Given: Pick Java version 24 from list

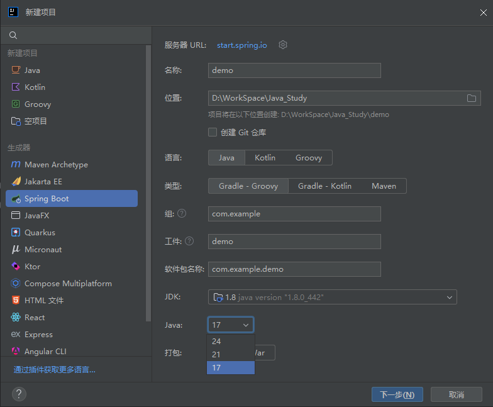Looking at the screenshot, I should point(231,341).
